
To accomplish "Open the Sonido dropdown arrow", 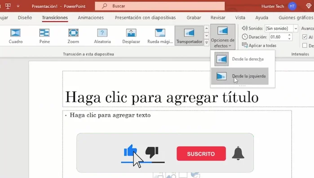I will click(x=296, y=29).
